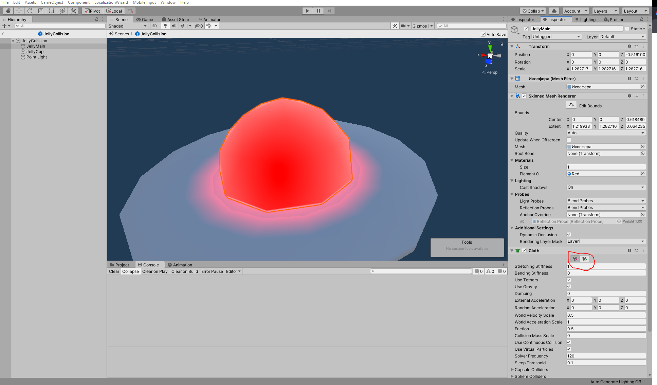Toggle the Static checkbox
Screen dimensions: 657x385
pos(627,29)
